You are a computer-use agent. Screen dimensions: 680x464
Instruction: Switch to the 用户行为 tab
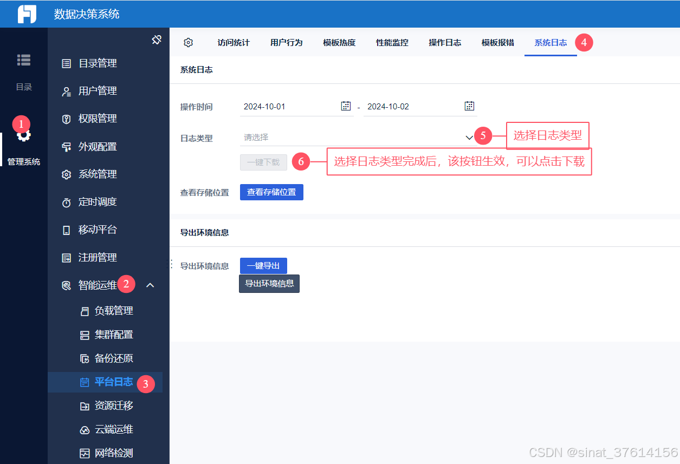286,42
